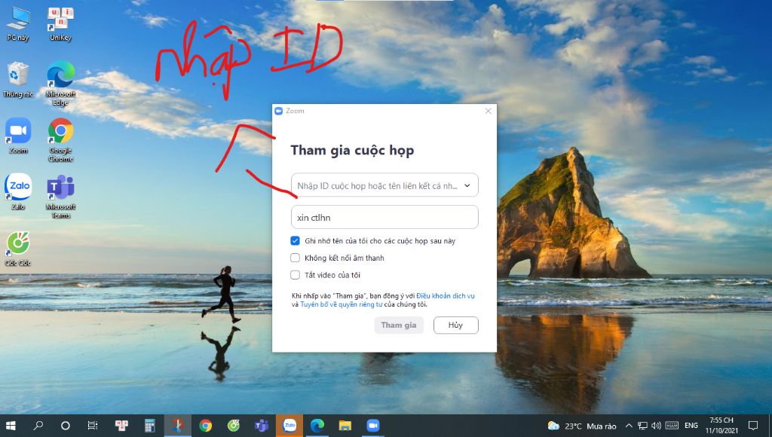Switch ENG input language indicator
This screenshot has width=772, height=437.
(x=691, y=426)
